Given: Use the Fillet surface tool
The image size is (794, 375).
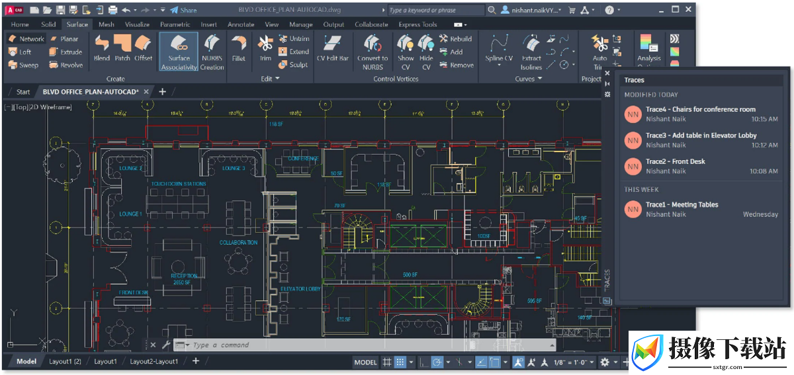Looking at the screenshot, I should tap(239, 48).
